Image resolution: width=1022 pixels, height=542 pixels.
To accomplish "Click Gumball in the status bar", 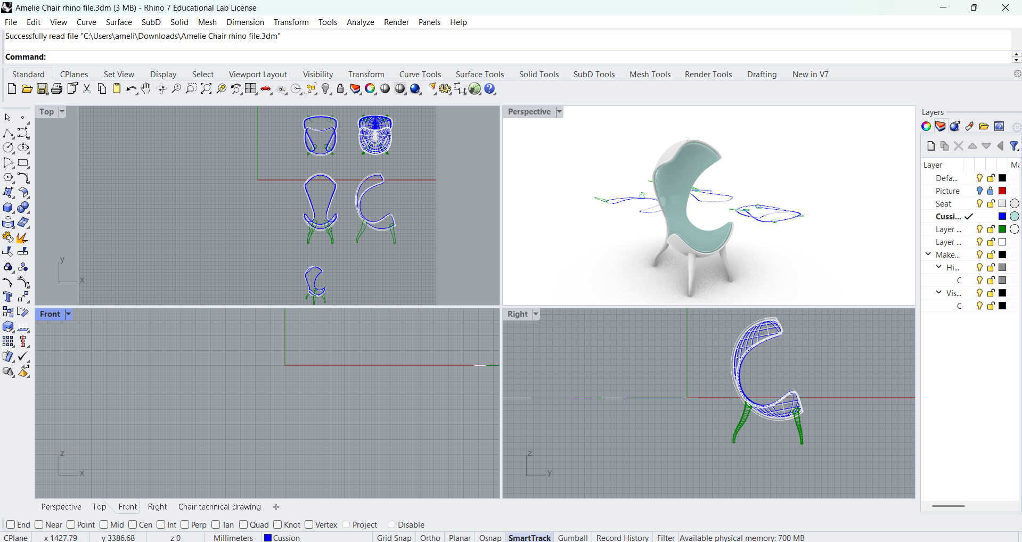I will (573, 538).
